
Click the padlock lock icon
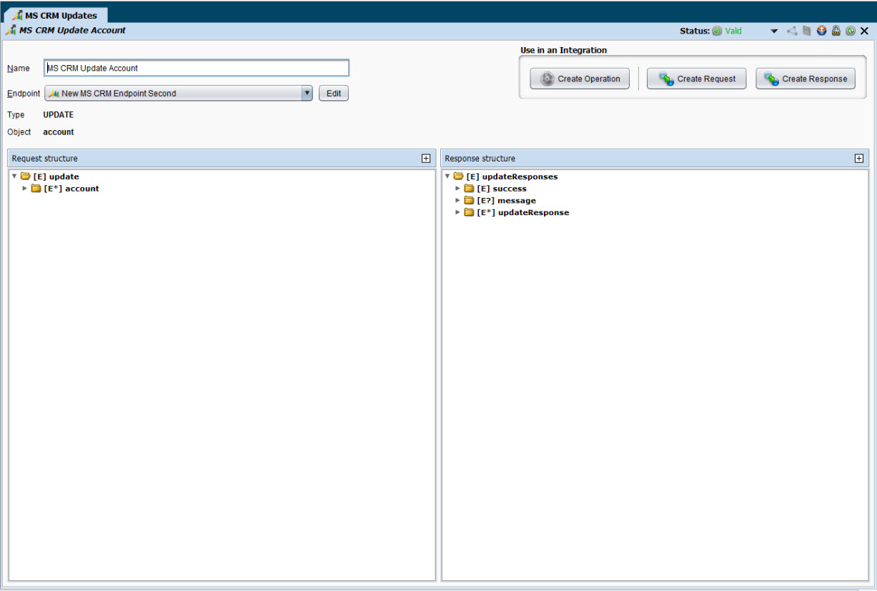click(836, 31)
